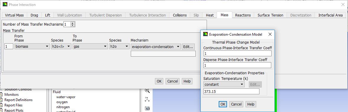Viewport: 348px width, 112px height.
Task: Open the To Phase gas dropdown
Action: (x=90, y=47)
